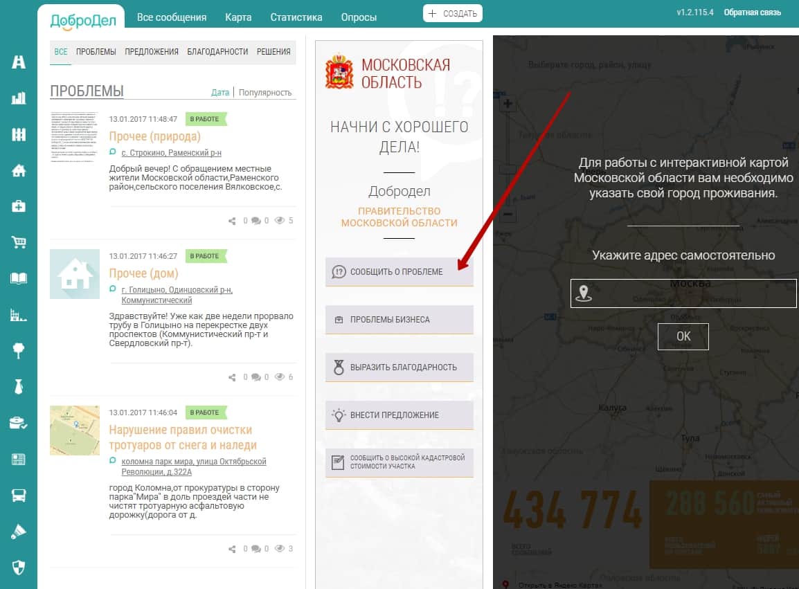
Task: Share the Прочее (дом) post
Action: coord(233,377)
